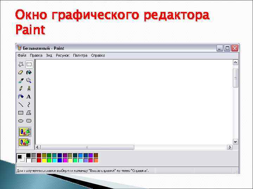Click the Paint icon in title bar

[x=19, y=48]
